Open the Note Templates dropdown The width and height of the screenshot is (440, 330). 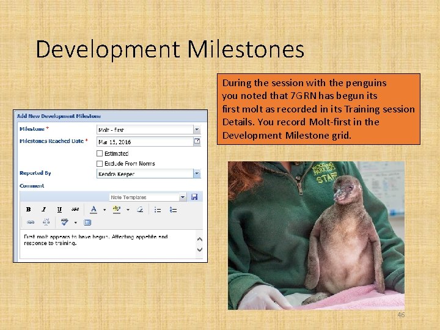pos(183,197)
